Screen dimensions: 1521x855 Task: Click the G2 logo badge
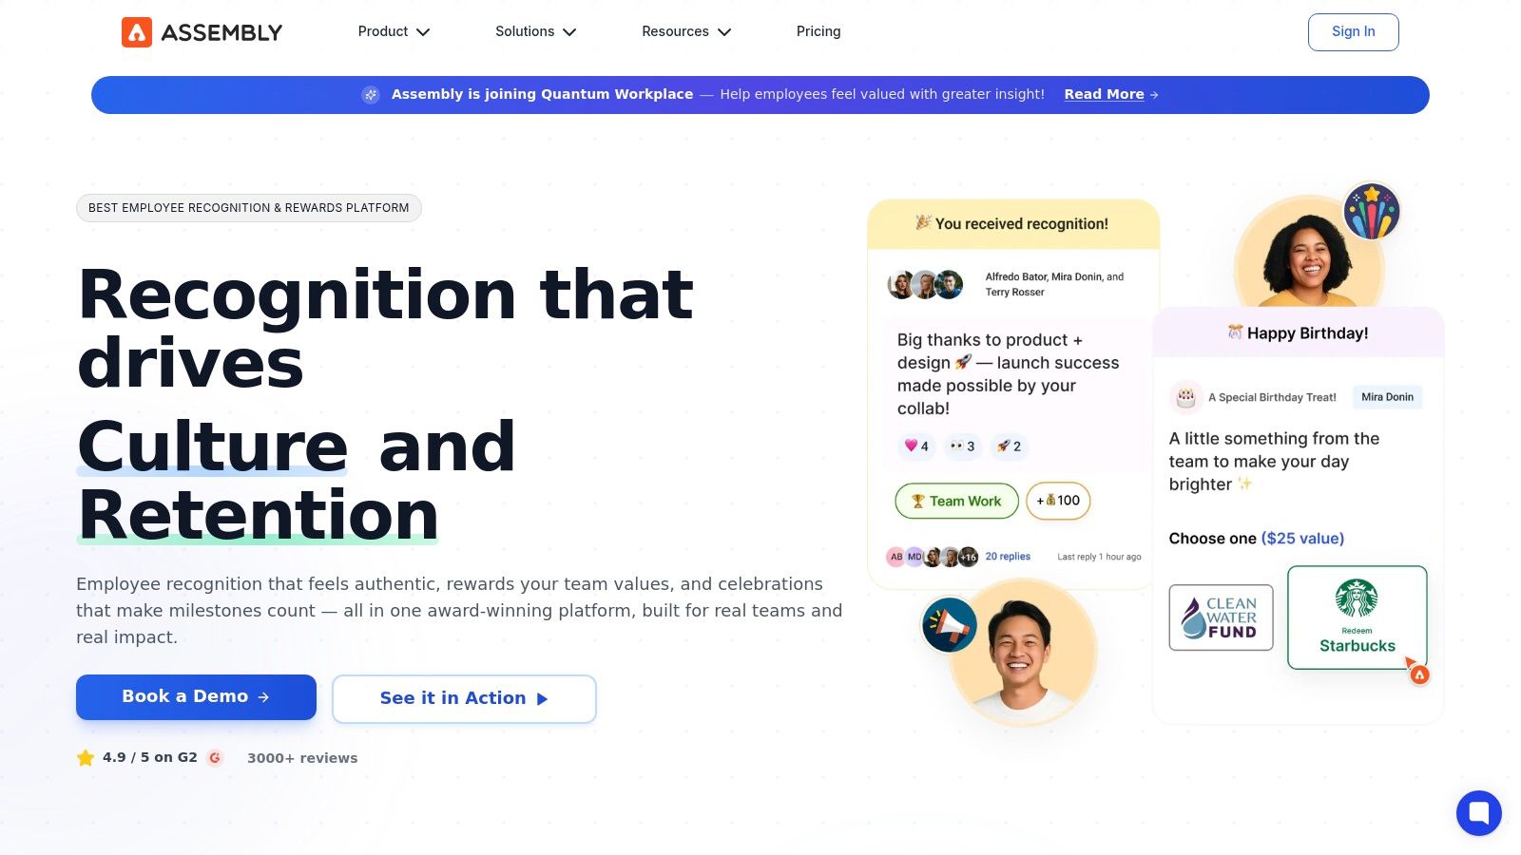pos(215,758)
